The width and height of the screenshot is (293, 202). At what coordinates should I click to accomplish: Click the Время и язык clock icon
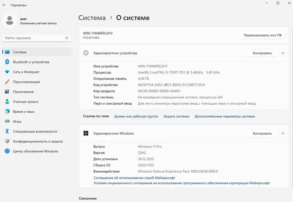[x=7, y=112]
